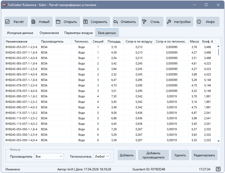Select row ВНВ243-078-037-1-1,8-6
Image resolution: width=225 pixels, height=173 pixels.
point(110,80)
